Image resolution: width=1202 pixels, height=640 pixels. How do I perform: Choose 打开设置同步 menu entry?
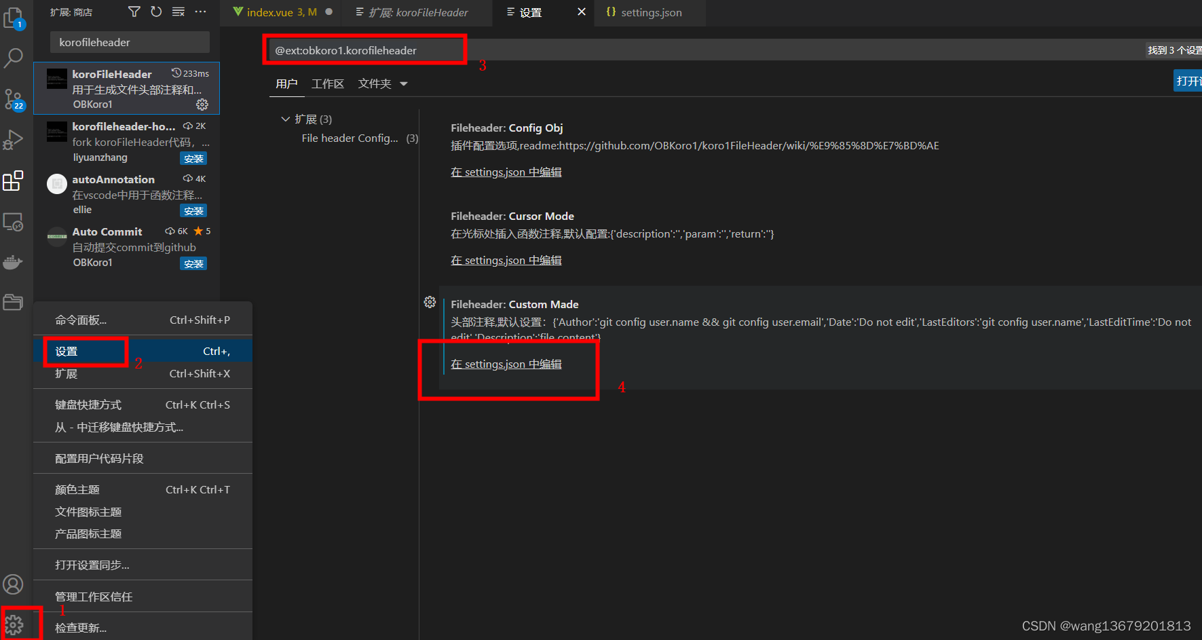click(x=143, y=565)
